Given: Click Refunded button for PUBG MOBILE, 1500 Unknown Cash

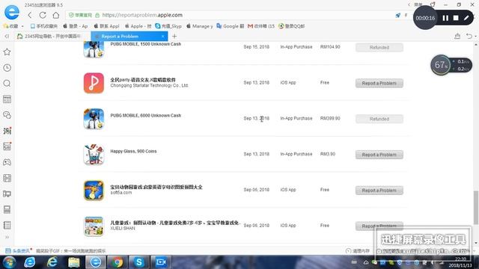Looking at the screenshot, I should click(379, 47).
